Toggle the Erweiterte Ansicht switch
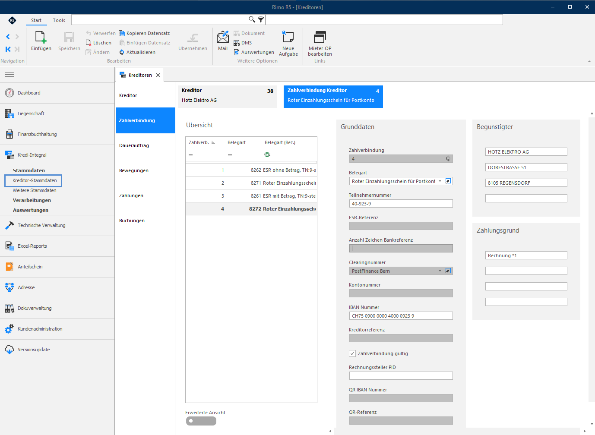 point(201,421)
